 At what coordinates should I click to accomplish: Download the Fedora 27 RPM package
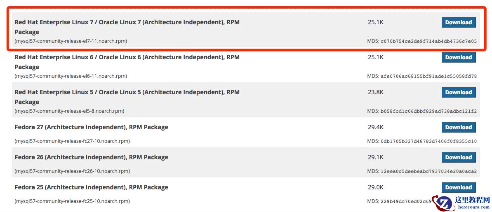coord(459,127)
